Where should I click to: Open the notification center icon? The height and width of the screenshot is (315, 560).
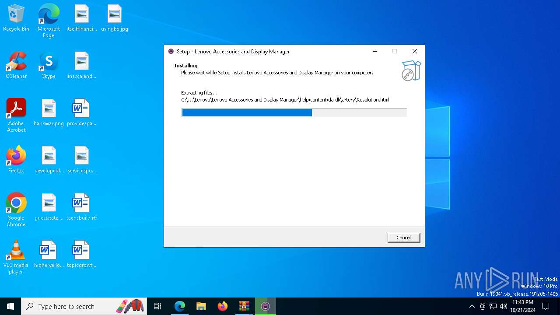[546, 306]
